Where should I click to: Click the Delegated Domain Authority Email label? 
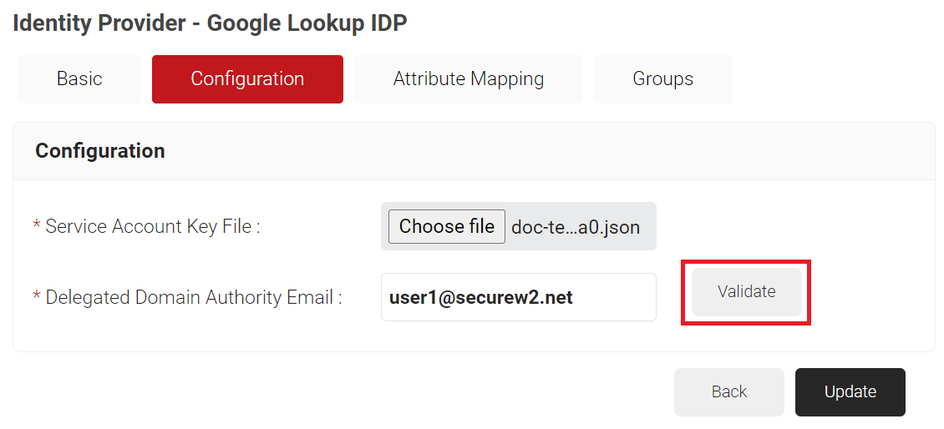(194, 298)
